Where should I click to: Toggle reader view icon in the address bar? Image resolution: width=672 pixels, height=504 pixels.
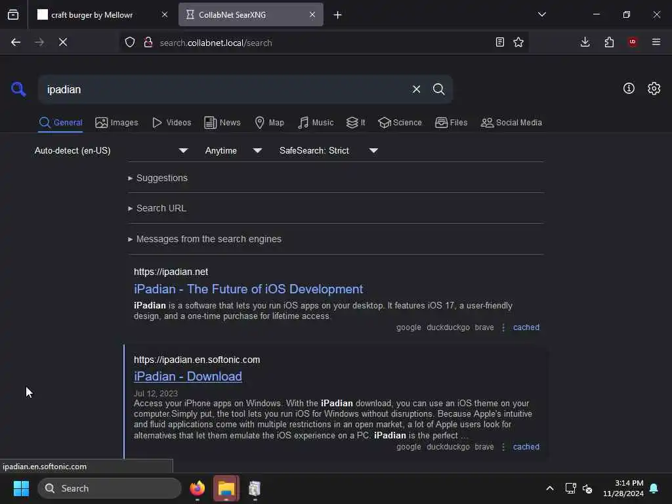click(x=499, y=42)
